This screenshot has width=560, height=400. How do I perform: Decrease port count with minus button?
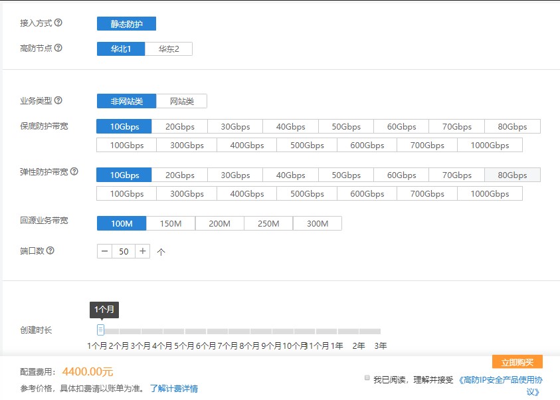105,251
